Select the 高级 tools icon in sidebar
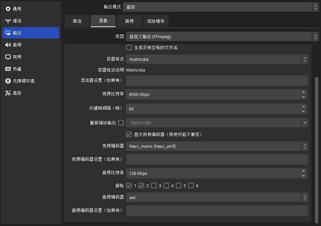The image size is (321, 226). tap(8, 93)
